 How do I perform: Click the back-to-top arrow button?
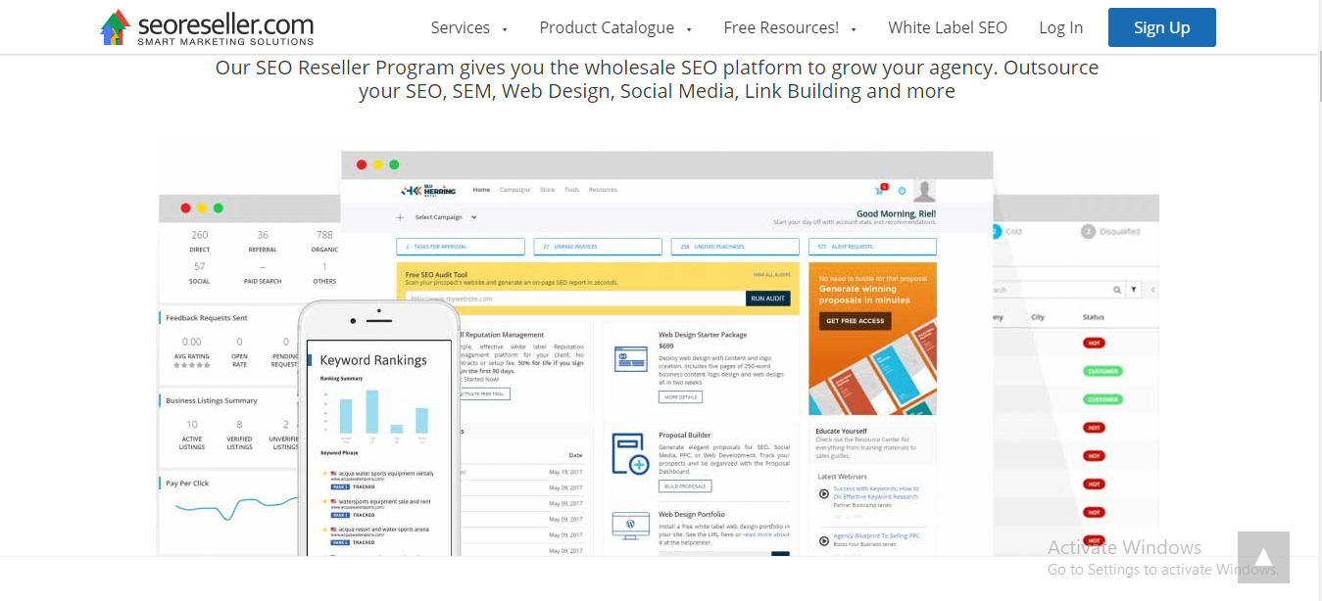1263,557
